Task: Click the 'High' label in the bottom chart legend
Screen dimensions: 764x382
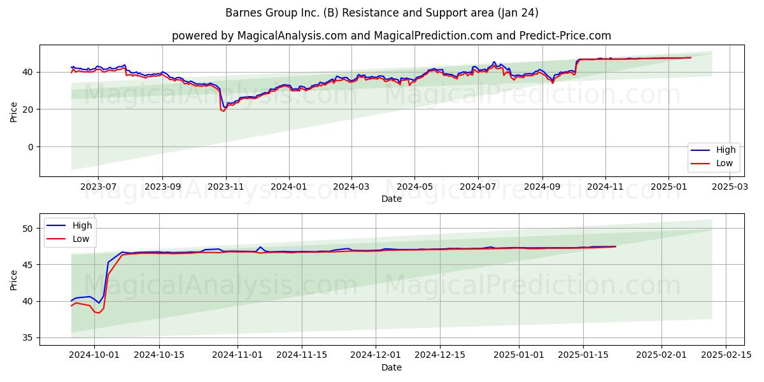Action: [x=82, y=225]
